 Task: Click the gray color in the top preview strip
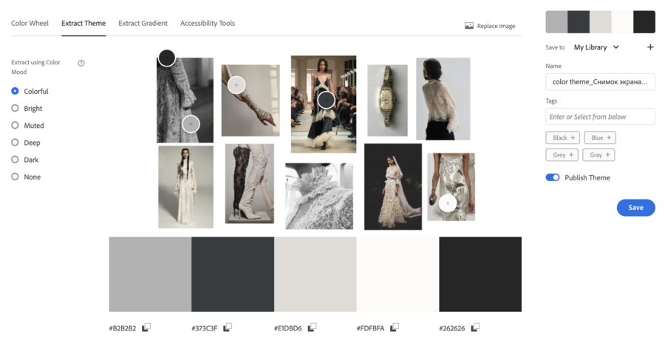556,22
